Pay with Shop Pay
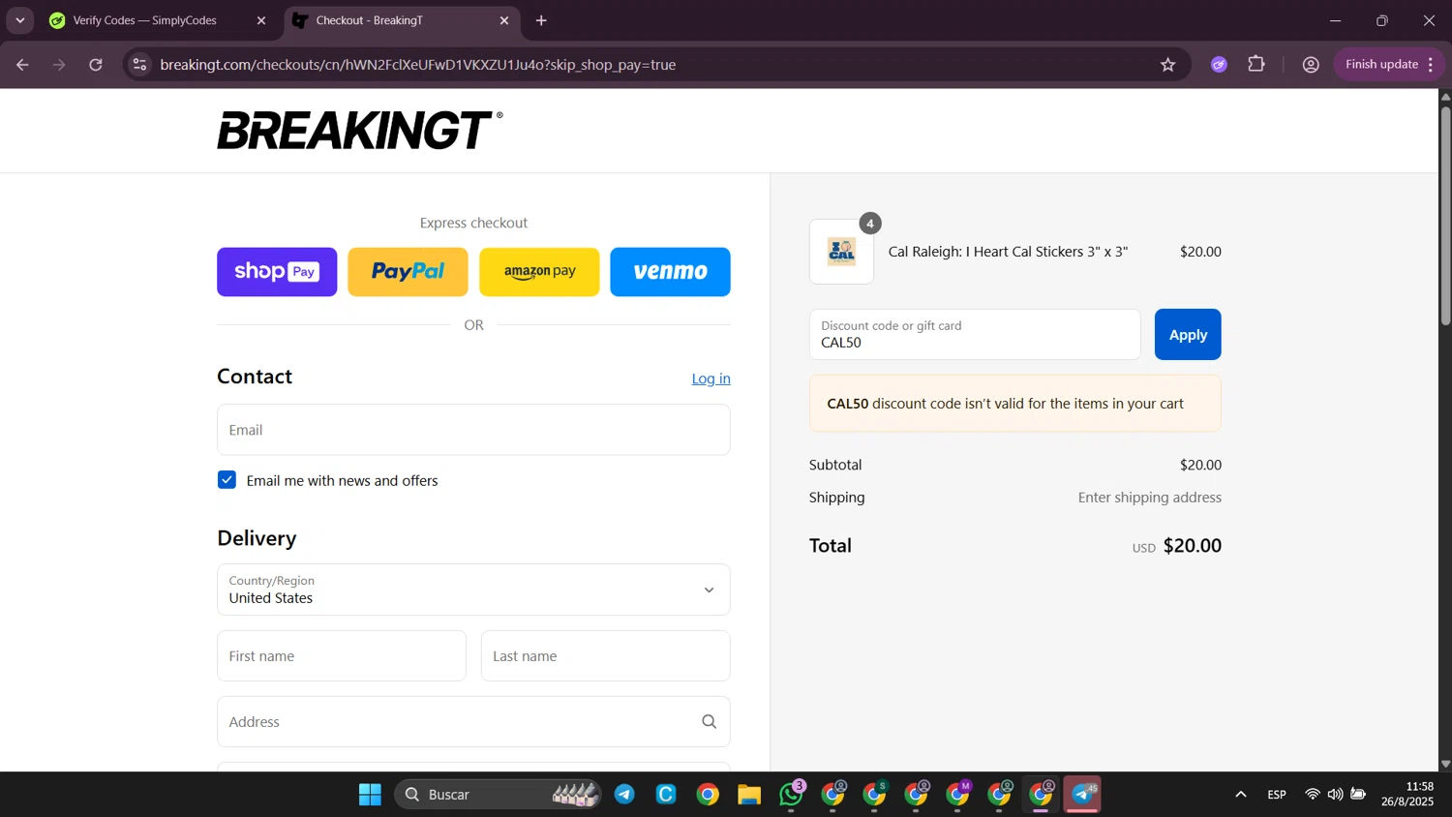The width and height of the screenshot is (1452, 817). pyautogui.click(x=277, y=272)
